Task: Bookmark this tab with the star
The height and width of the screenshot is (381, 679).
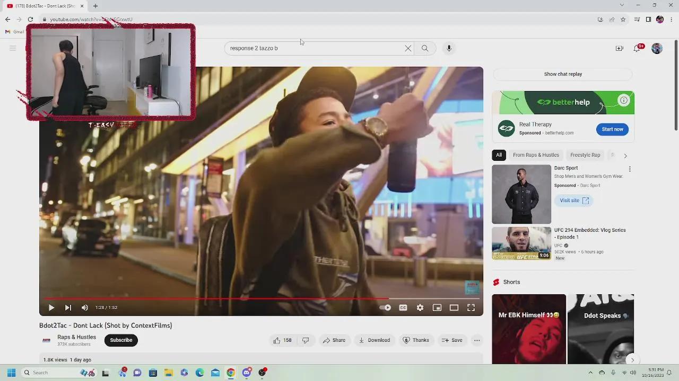Action: coord(623,20)
